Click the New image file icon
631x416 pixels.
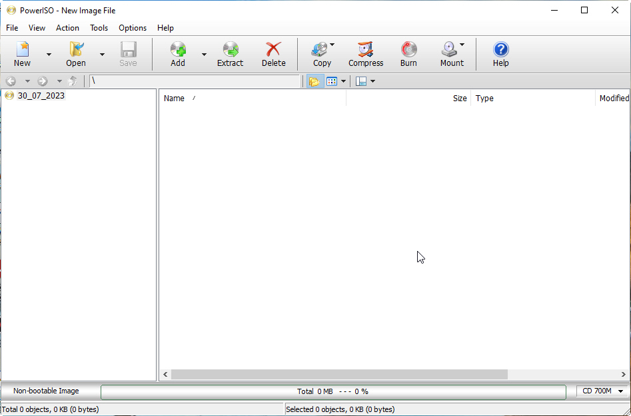tap(23, 49)
